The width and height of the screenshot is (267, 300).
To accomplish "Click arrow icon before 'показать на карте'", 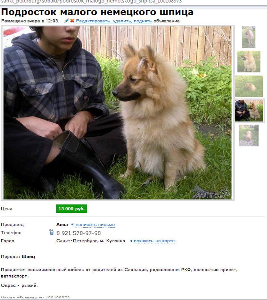I will tap(131, 241).
